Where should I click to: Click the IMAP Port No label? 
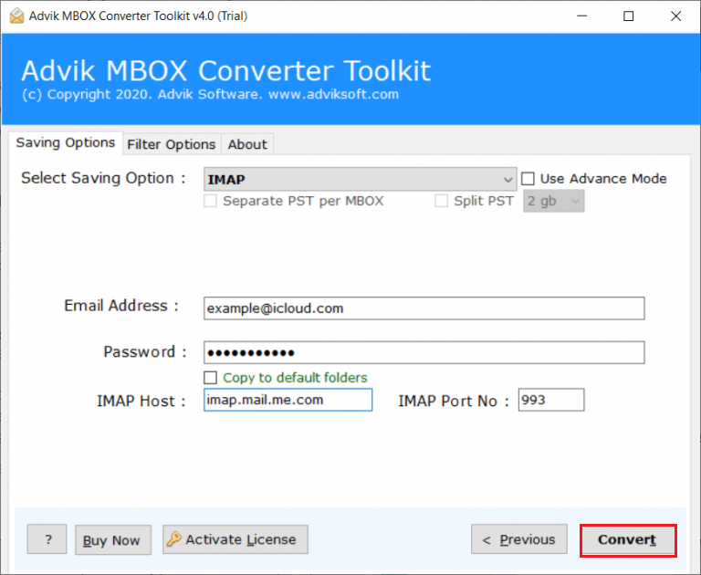[453, 401]
